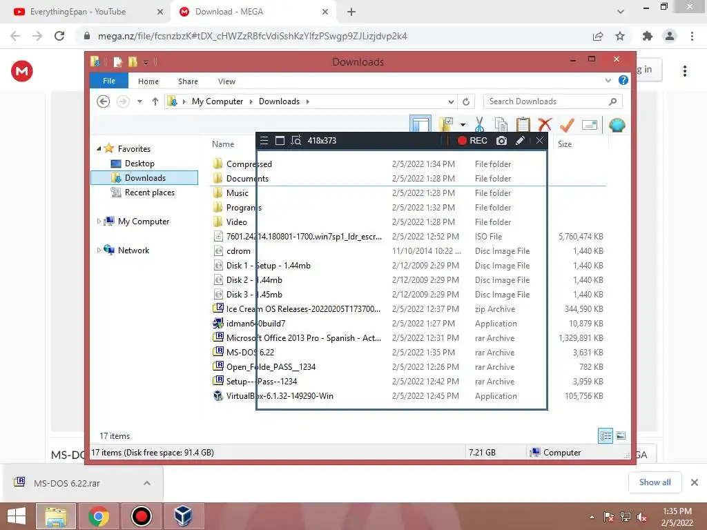Sort files by the Size column header
This screenshot has height=530, width=707.
click(x=565, y=144)
